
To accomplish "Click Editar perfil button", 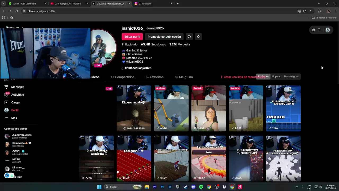I will pos(132,37).
